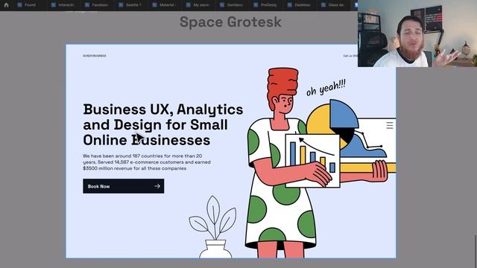Switch to the Dashboa tab
477x268 pixels.
click(x=300, y=5)
